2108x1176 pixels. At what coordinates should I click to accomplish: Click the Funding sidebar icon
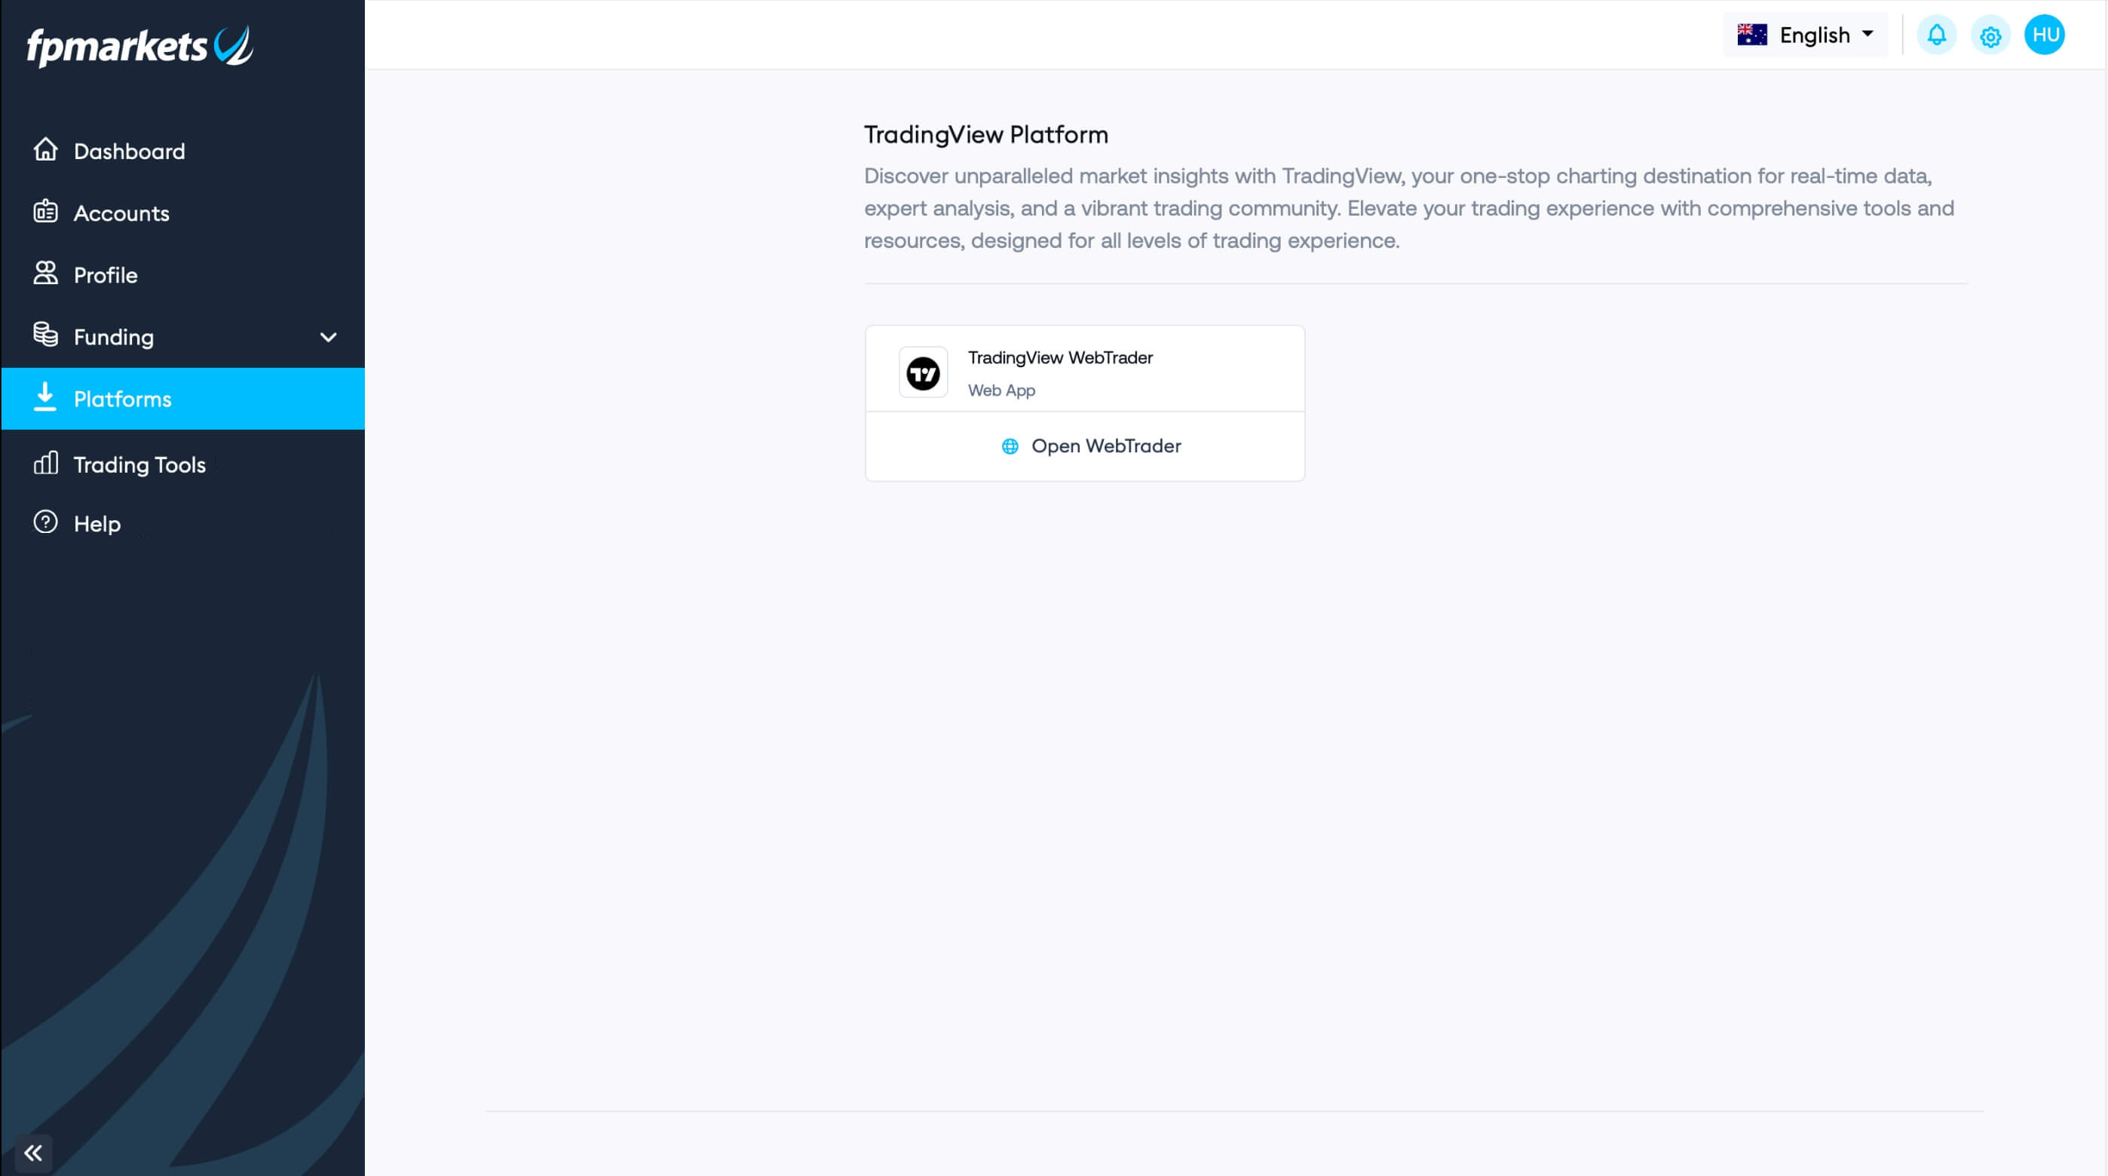click(x=46, y=336)
